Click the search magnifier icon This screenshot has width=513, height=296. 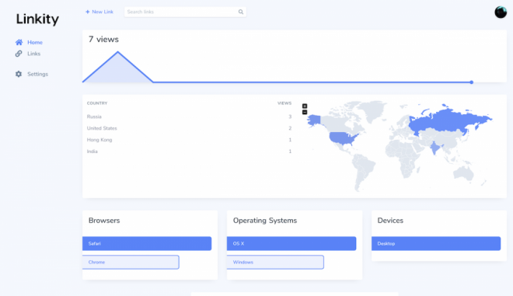(x=241, y=12)
